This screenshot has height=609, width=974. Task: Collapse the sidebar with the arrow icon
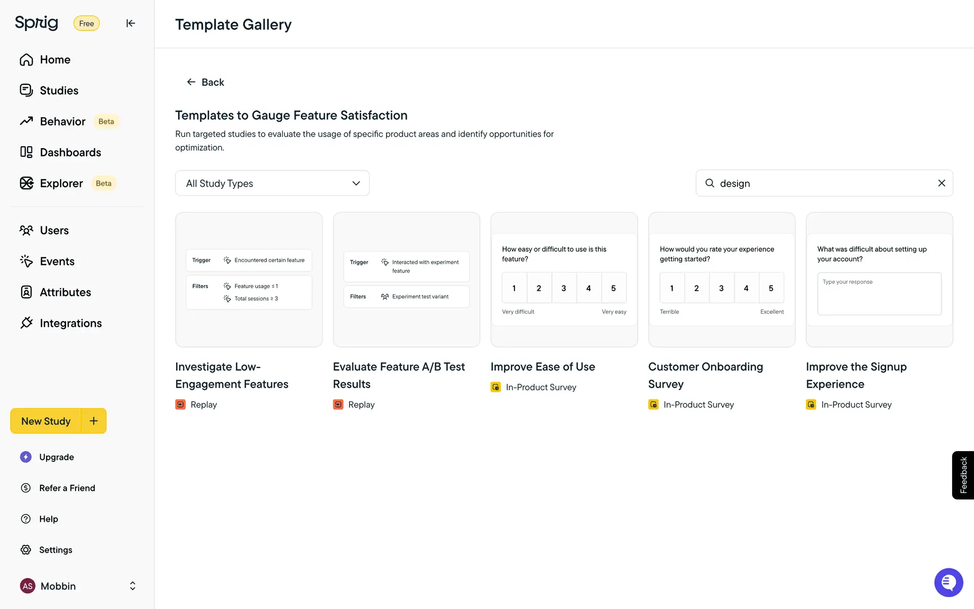coord(130,23)
